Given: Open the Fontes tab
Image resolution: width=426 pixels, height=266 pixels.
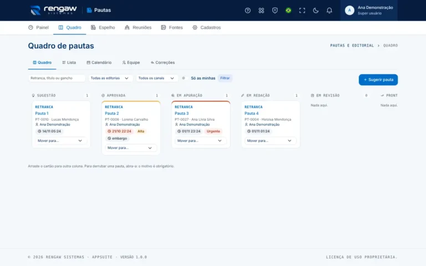Looking at the screenshot, I should tap(172, 27).
